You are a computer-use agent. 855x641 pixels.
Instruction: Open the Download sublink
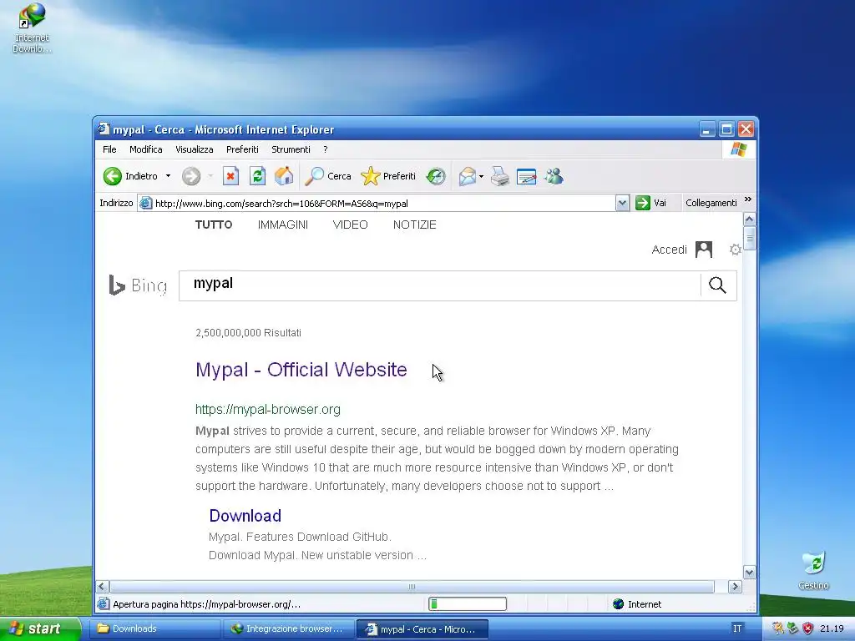(245, 516)
